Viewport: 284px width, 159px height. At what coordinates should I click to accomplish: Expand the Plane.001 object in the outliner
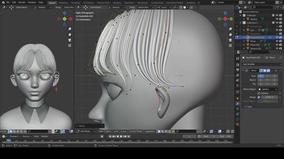[x=244, y=45]
